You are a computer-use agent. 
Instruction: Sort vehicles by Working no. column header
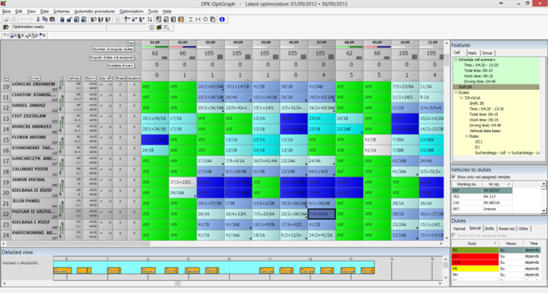click(x=467, y=184)
